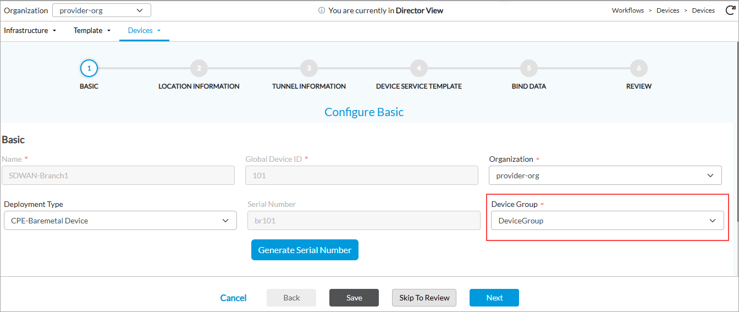This screenshot has width=739, height=312.
Task: Click the refresh icon at top right
Action: (728, 10)
